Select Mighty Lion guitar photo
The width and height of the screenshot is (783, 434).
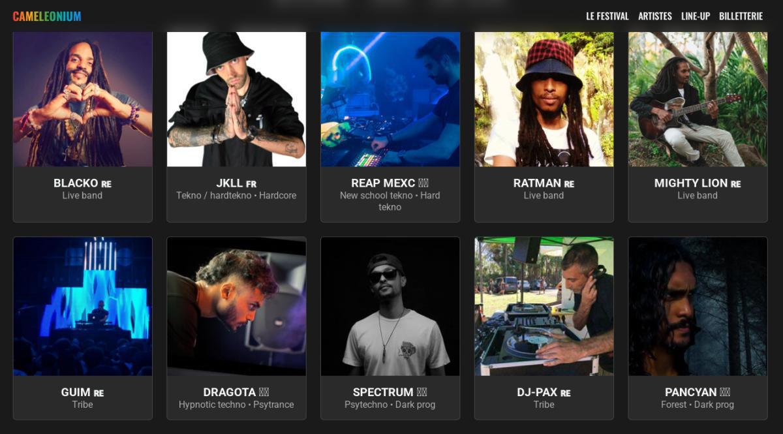[x=698, y=99]
